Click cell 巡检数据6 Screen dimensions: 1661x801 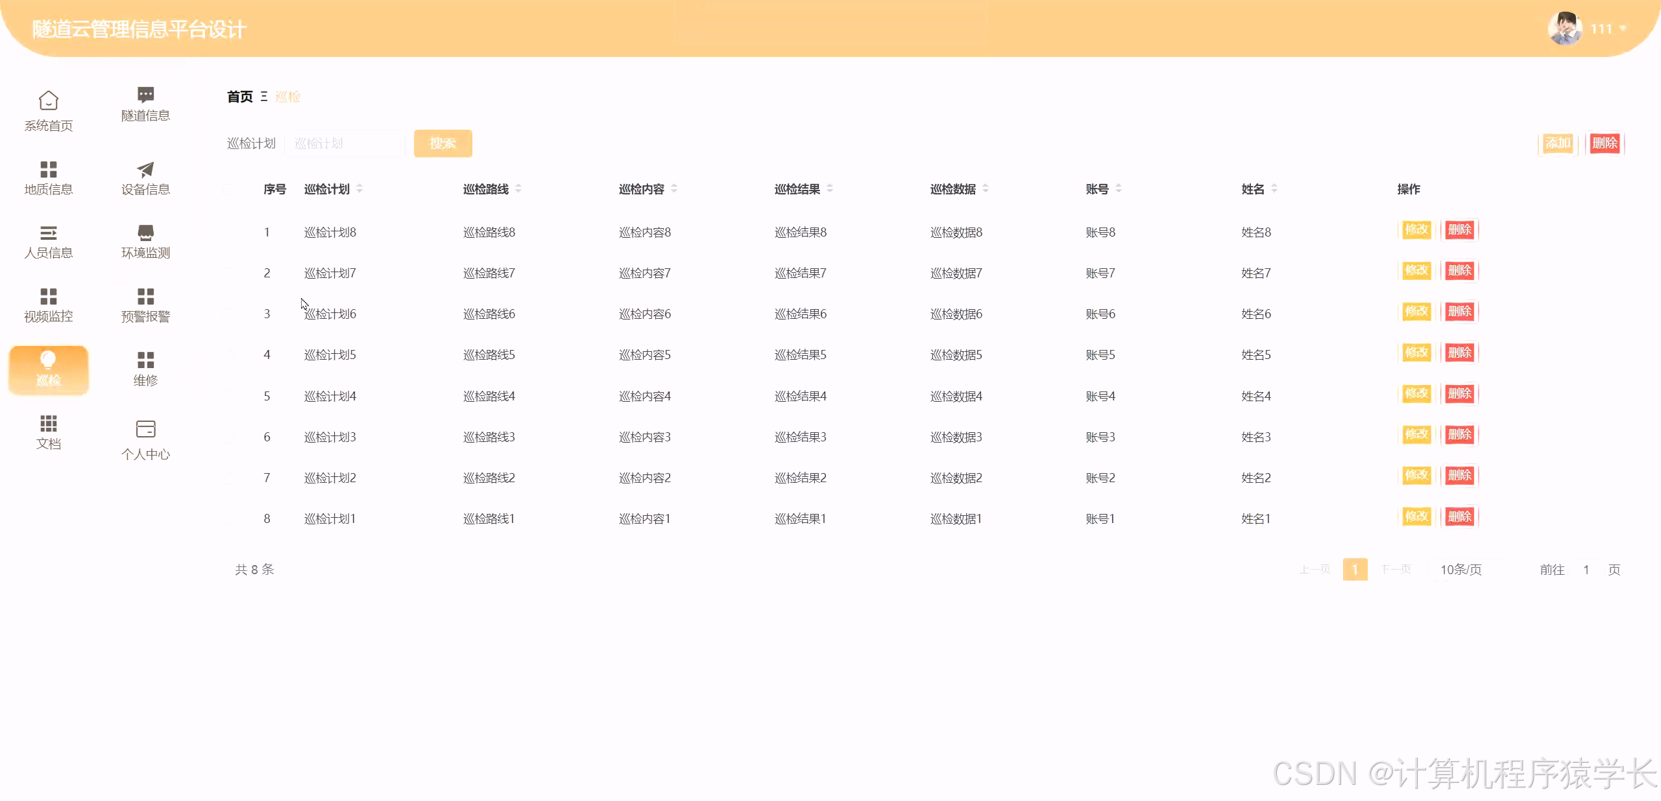pyautogui.click(x=956, y=314)
